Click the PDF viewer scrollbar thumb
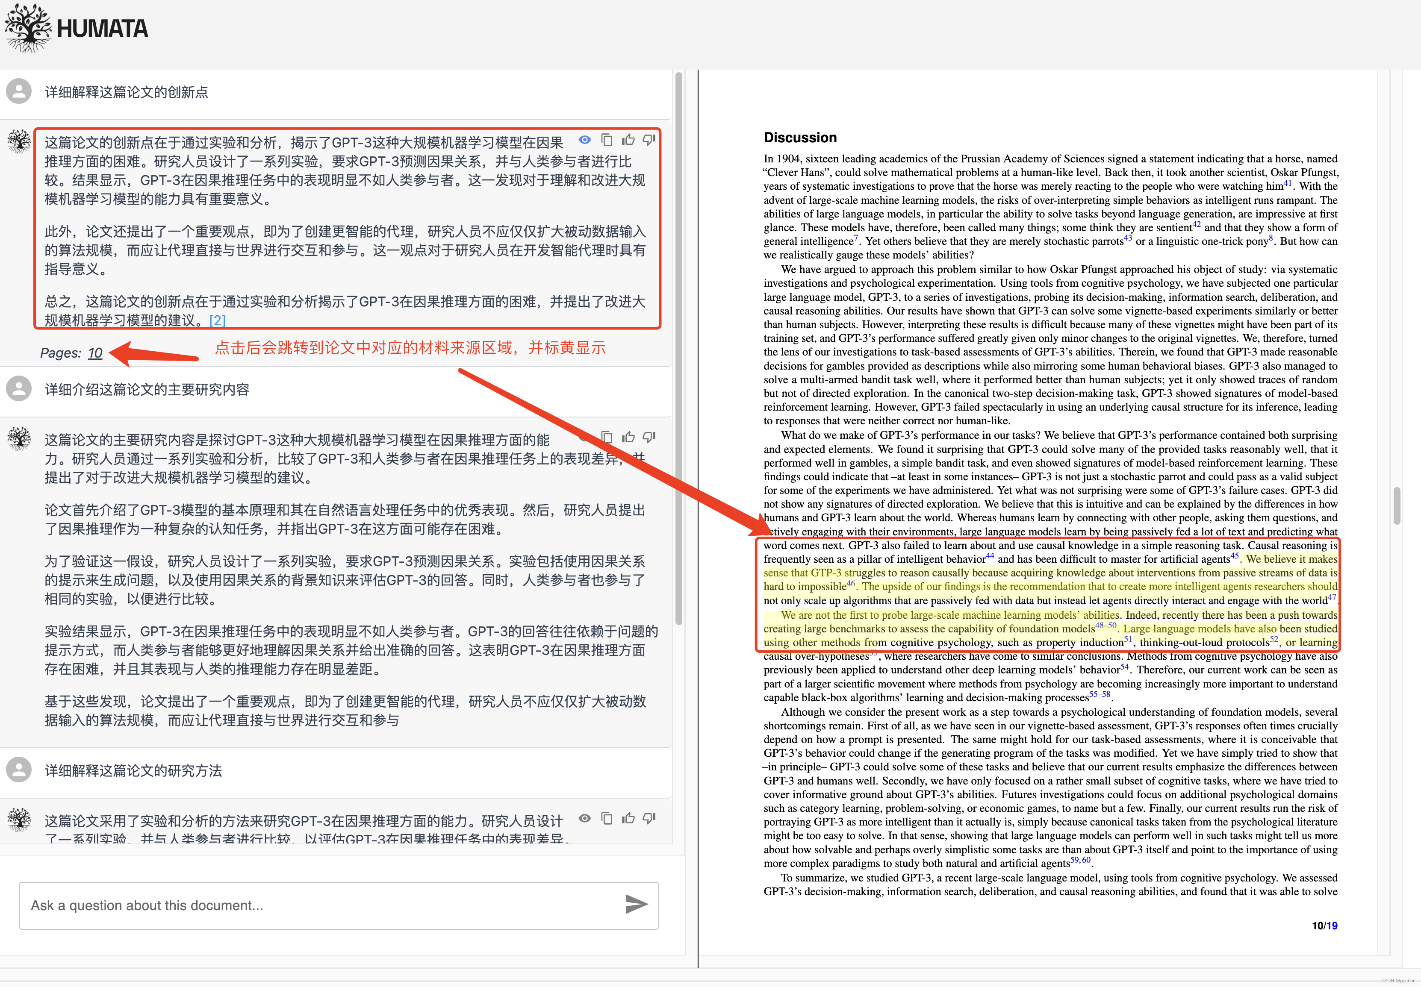This screenshot has height=987, width=1421. click(1396, 505)
